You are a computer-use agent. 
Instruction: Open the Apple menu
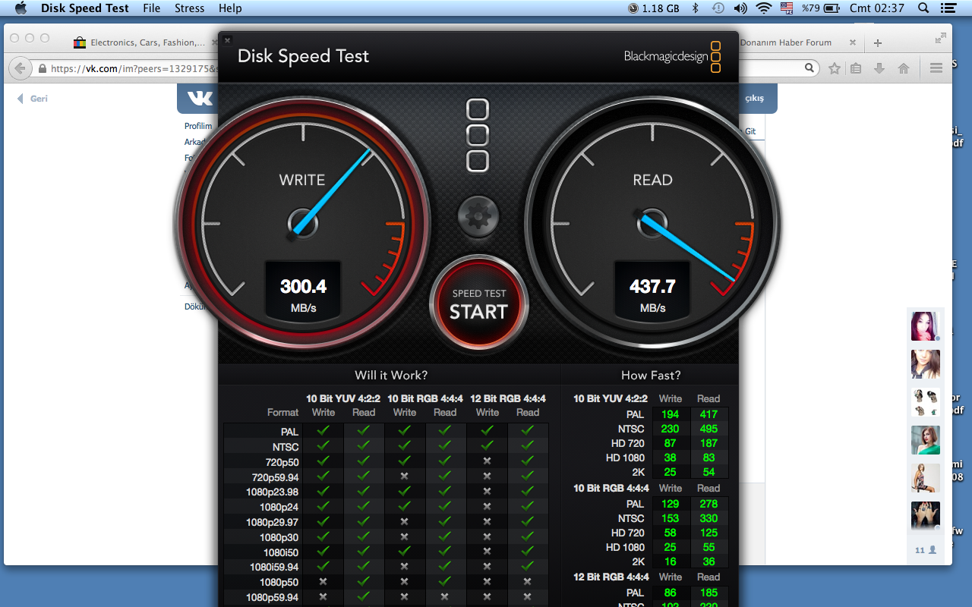[21, 8]
